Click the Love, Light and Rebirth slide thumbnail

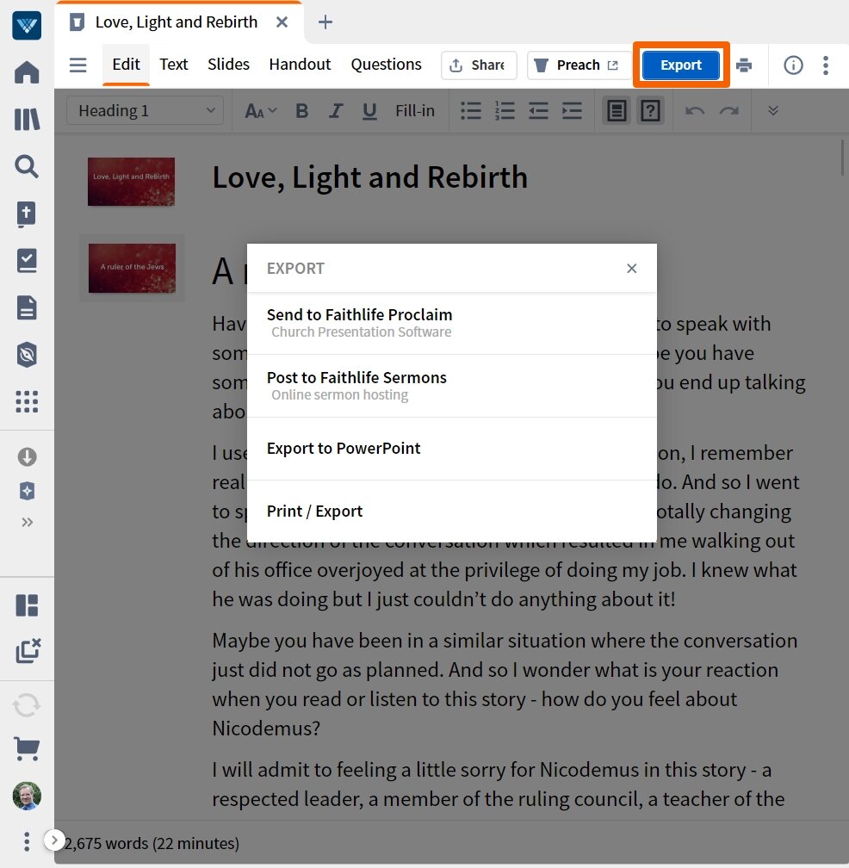click(131, 182)
